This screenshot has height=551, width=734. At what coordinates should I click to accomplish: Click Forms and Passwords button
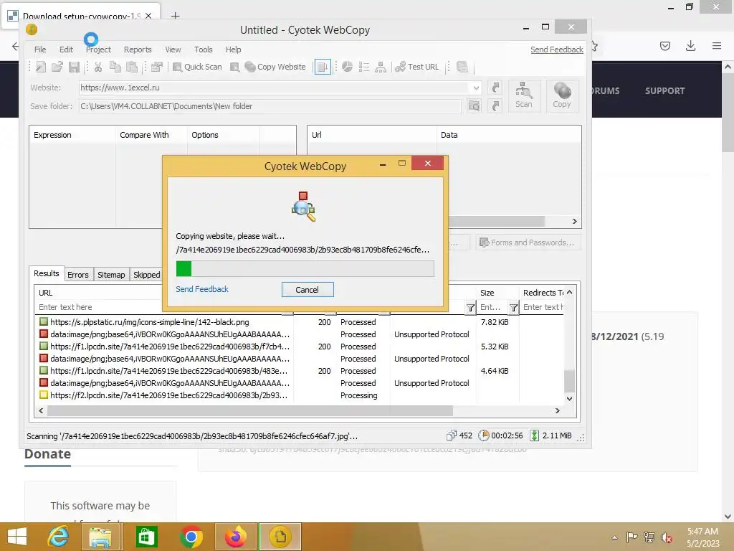[x=528, y=242]
